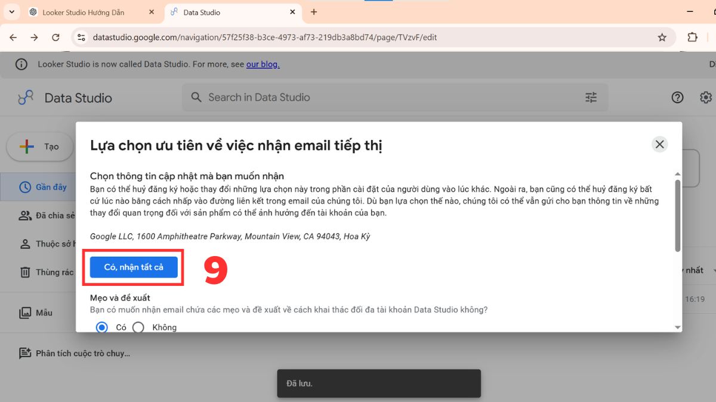Click the Đã lưu notification toast
Image resolution: width=716 pixels, height=402 pixels.
pyautogui.click(x=379, y=384)
